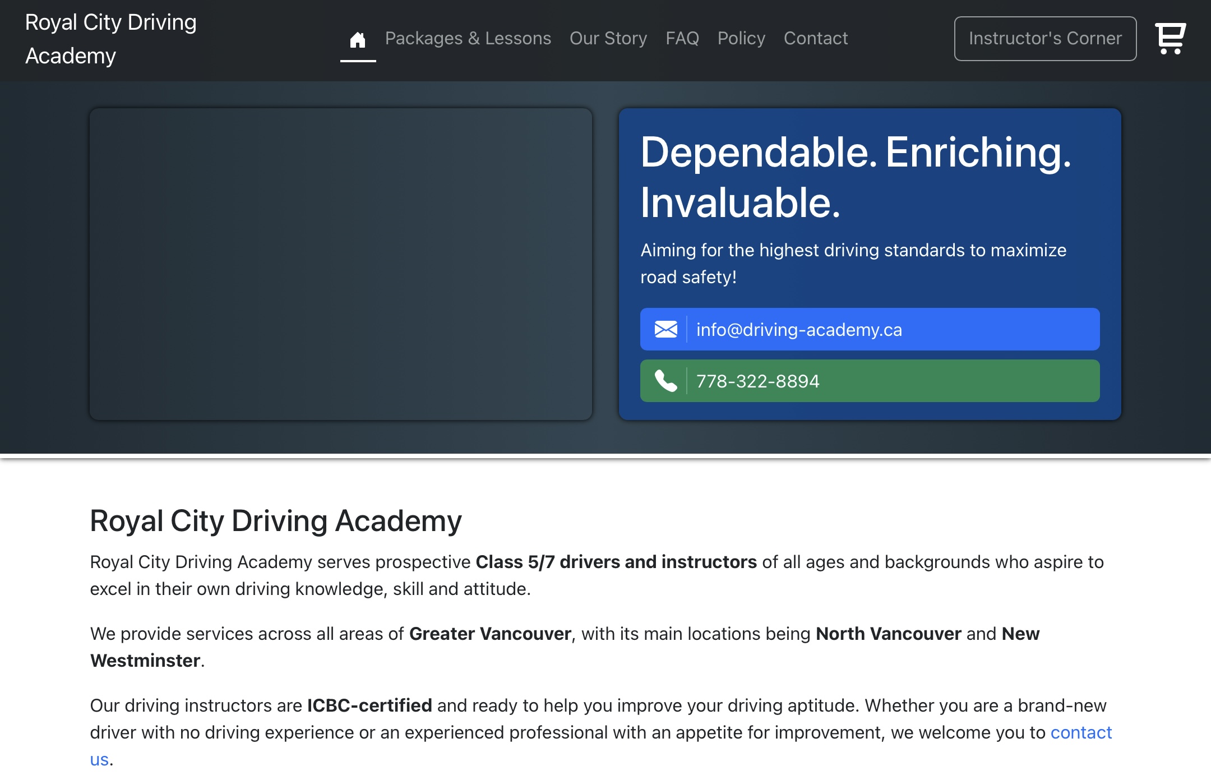The image size is (1211, 775).
Task: Click Royal City Driving Academy brand link
Action: pyautogui.click(x=111, y=39)
